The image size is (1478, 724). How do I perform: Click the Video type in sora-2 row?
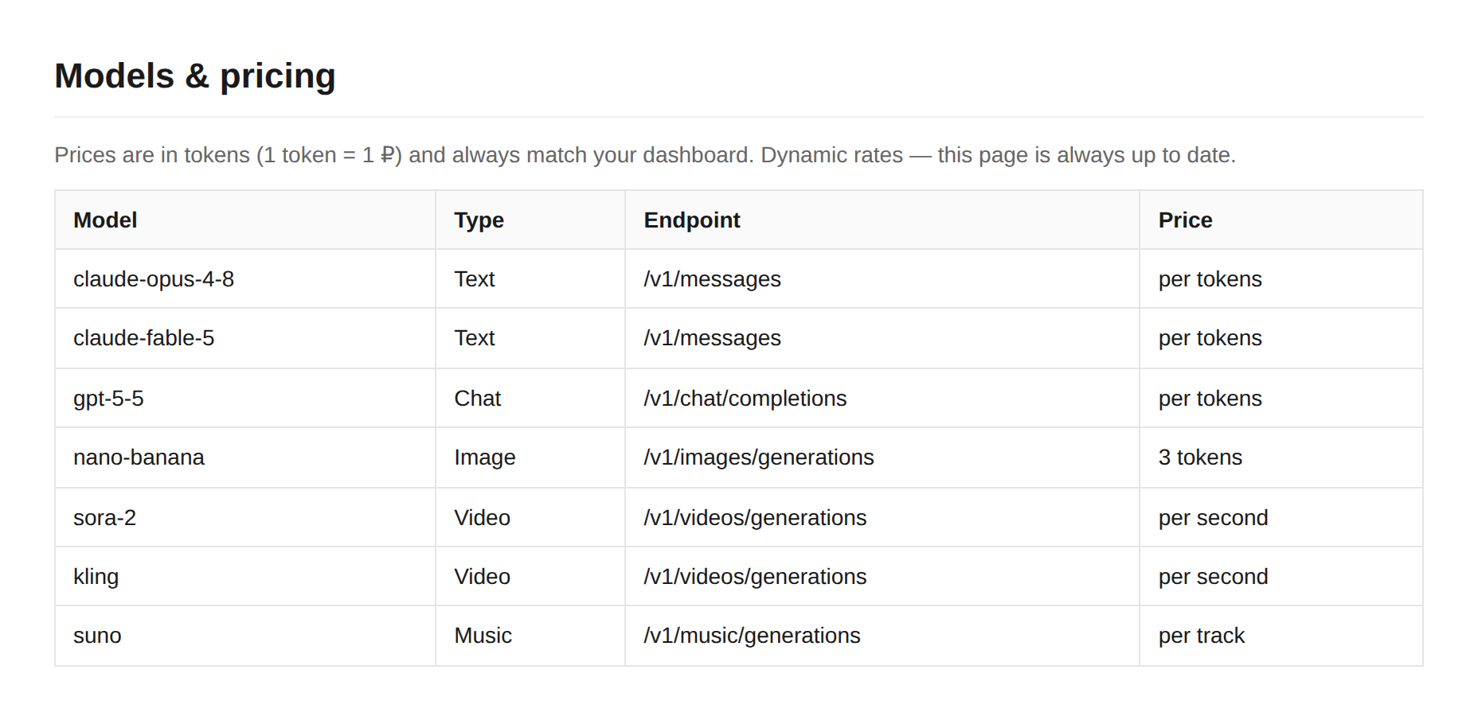click(530, 518)
